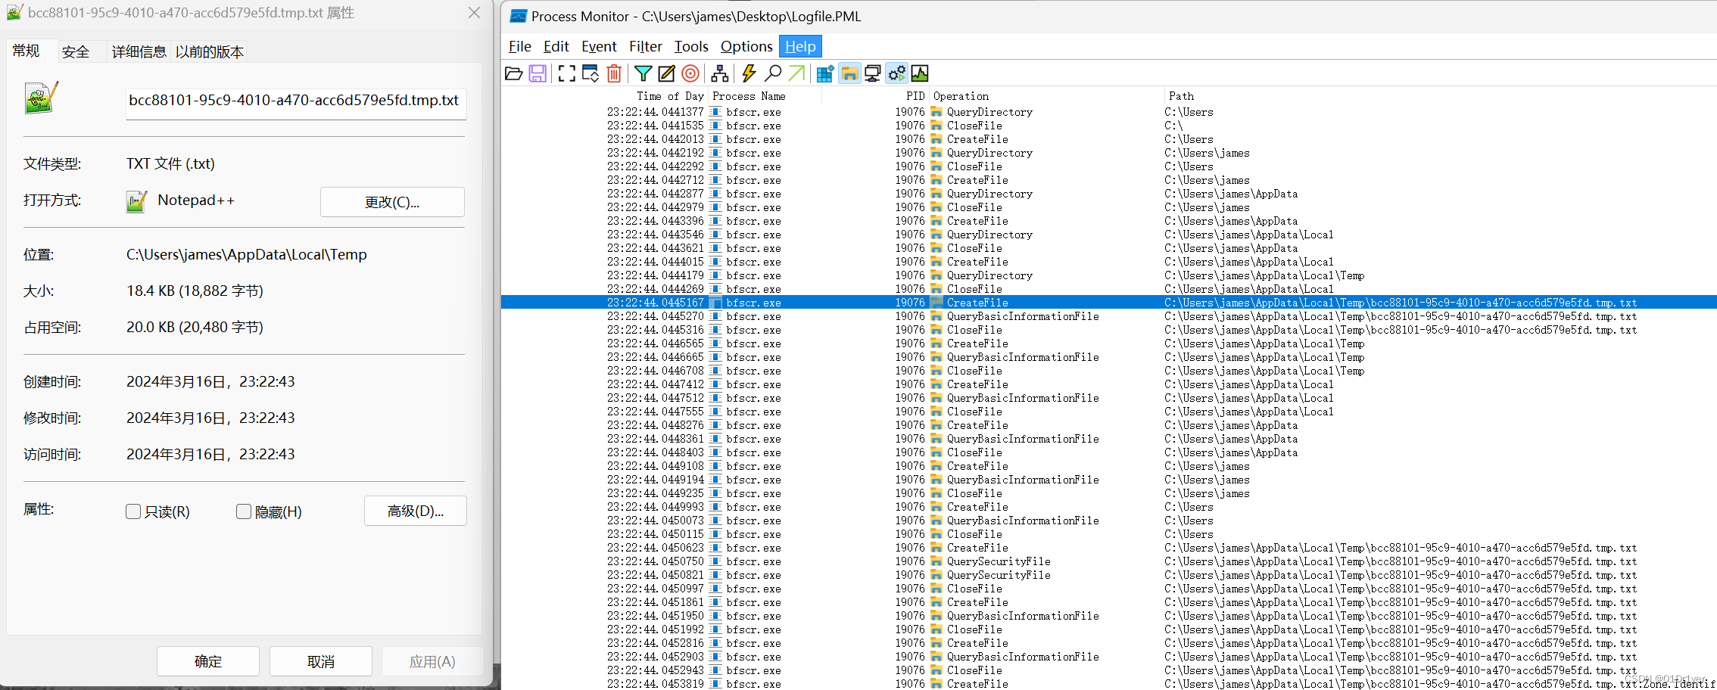The height and width of the screenshot is (690, 1717).
Task: Check the 只读(R) read-only checkbox
Action: coord(133,511)
